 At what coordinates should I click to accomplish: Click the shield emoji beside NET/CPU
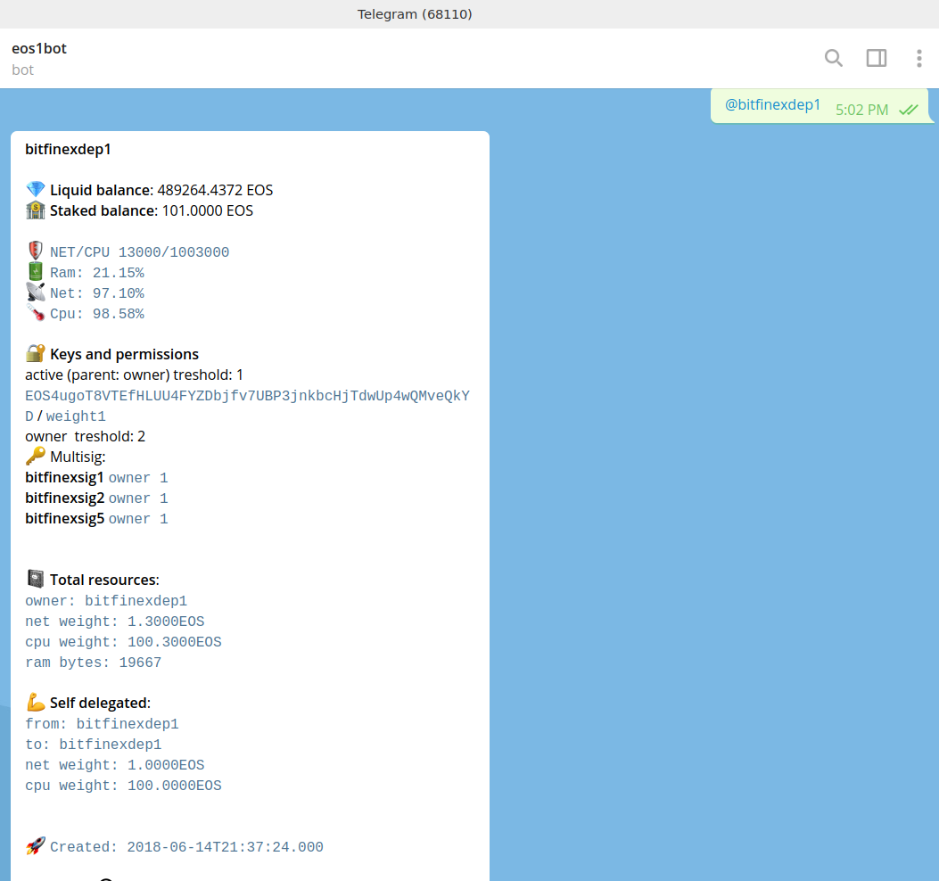36,251
